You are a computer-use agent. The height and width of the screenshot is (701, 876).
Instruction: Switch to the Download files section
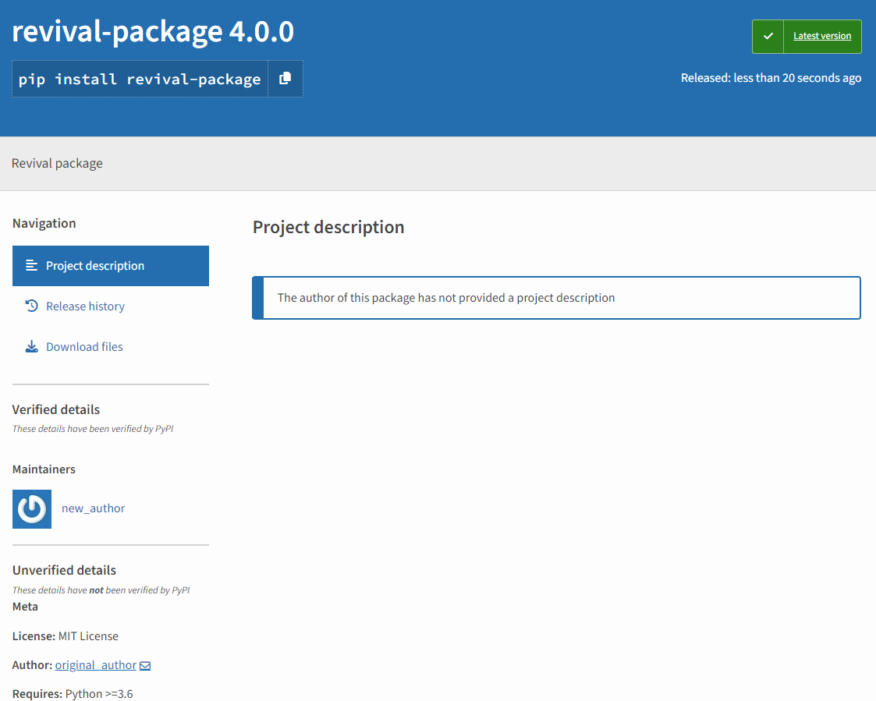point(84,346)
